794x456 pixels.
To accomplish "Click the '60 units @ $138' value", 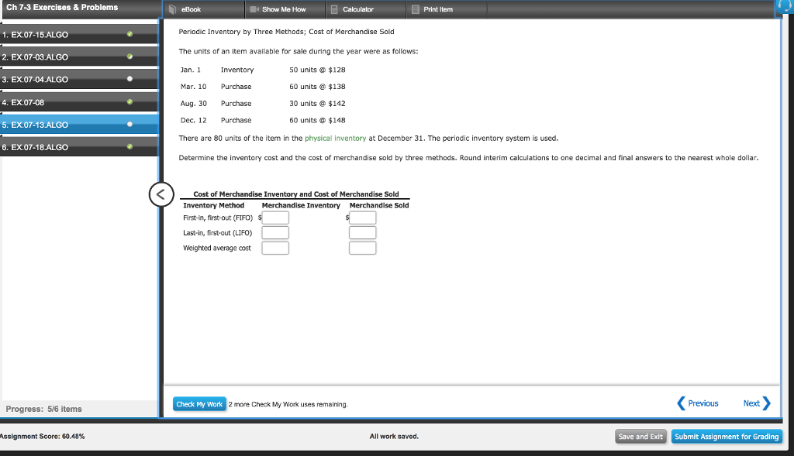I will 317,87.
